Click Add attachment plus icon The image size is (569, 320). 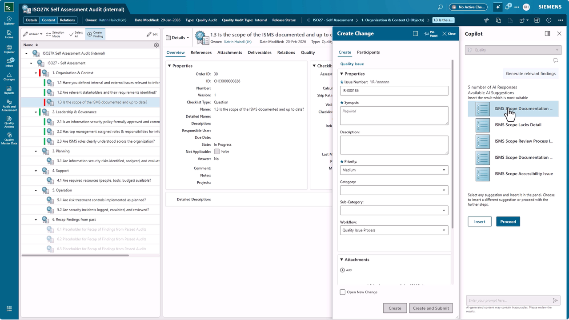(342, 270)
